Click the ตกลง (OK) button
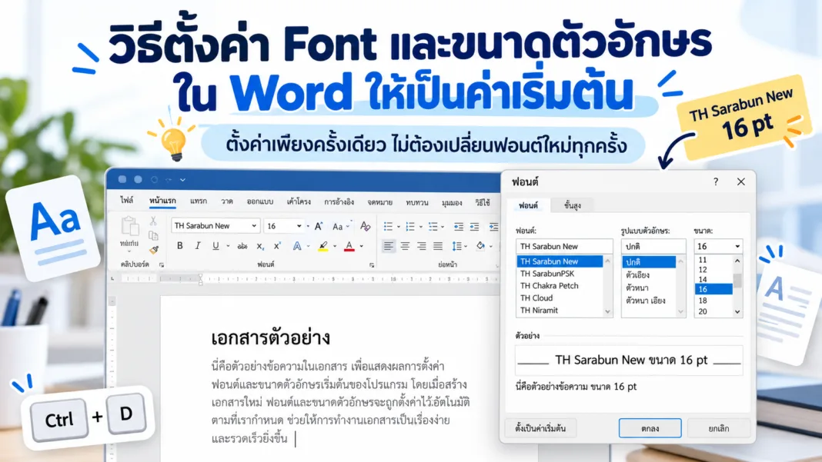 650,428
